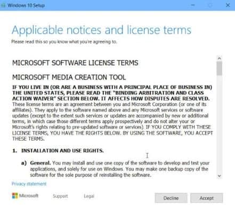This screenshot has height=211, width=235.
Task: Click the Windows 10 Setup title icon
Action: click(3, 5)
